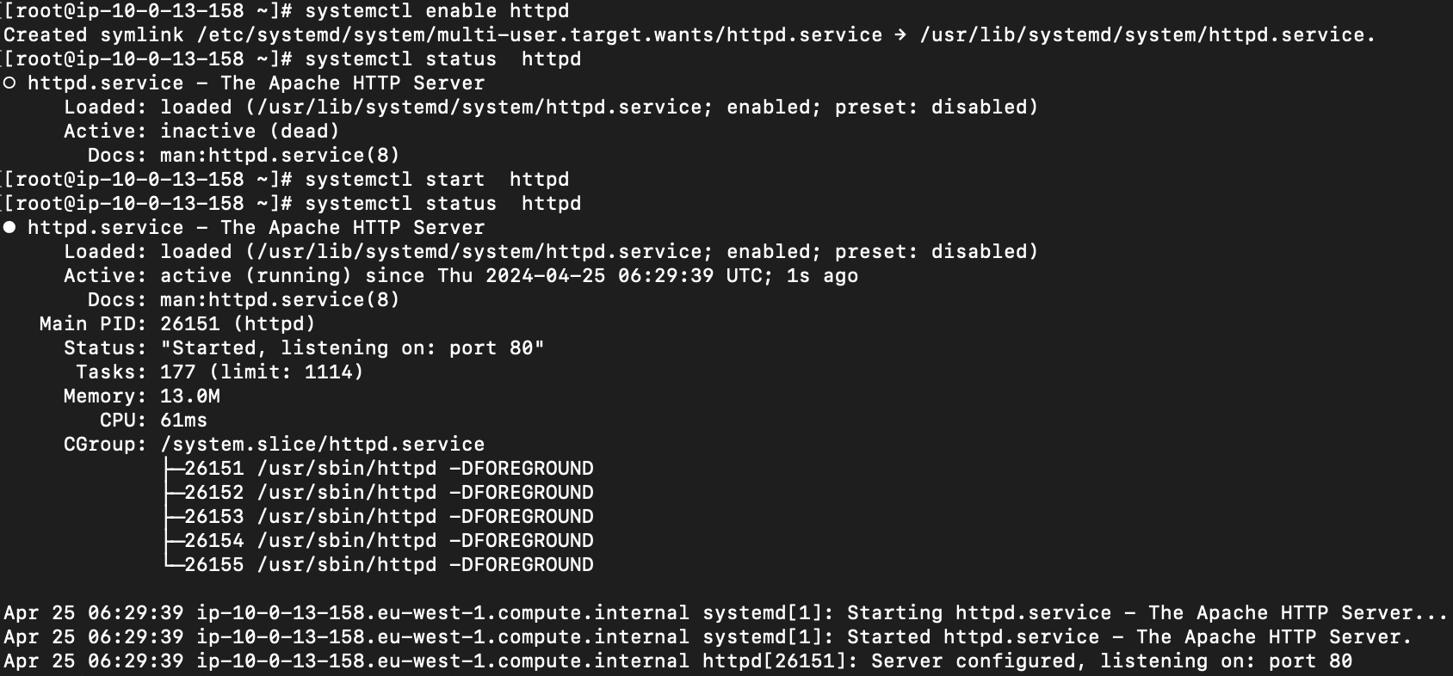Screen dimensions: 1453x676
Task: Click the Memory 13.0M value
Action: point(189,396)
